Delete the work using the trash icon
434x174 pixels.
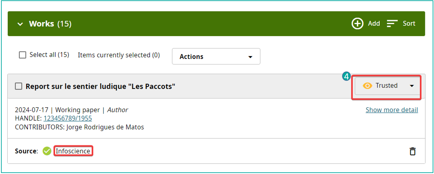tap(413, 151)
